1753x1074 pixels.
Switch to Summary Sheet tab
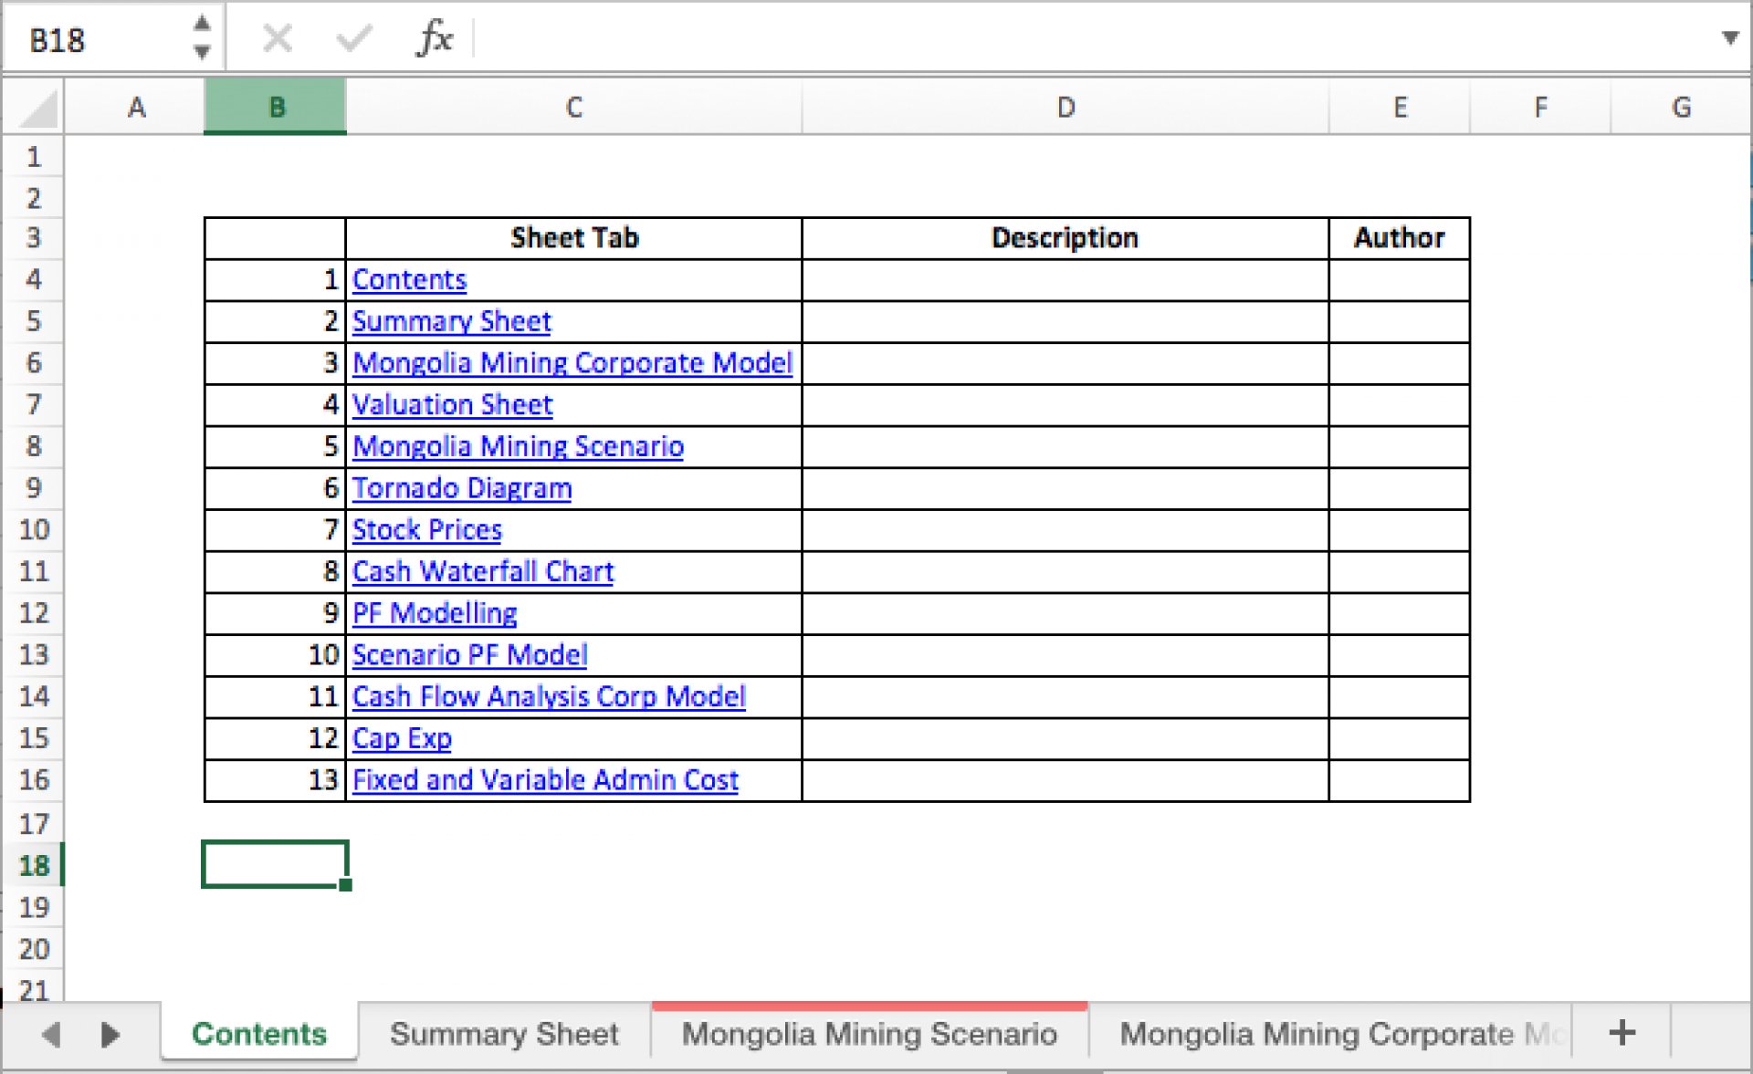[x=504, y=1033]
